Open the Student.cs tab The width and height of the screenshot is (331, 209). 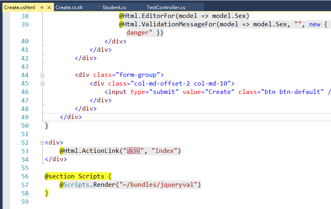[x=114, y=7]
